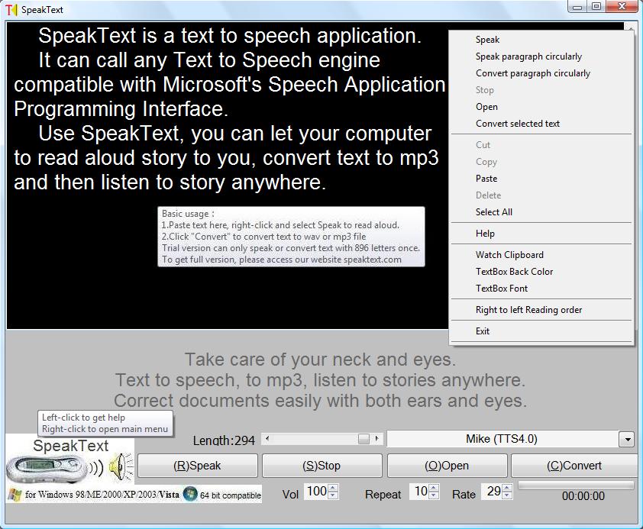The width and height of the screenshot is (643, 529).
Task: Click the conversion progress bar
Action: pyautogui.click(x=576, y=485)
